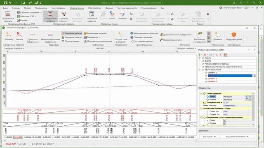
Task: Expand the Насыпь tree node
Action: pyautogui.click(x=200, y=58)
